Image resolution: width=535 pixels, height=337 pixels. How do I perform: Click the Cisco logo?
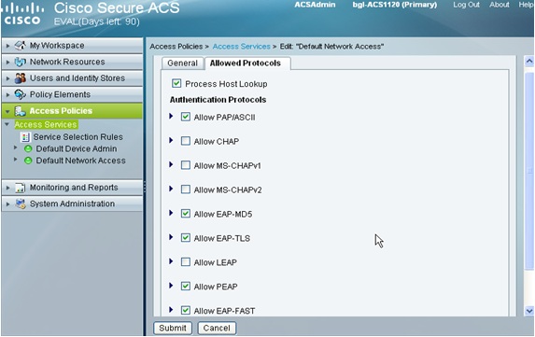tap(22, 14)
